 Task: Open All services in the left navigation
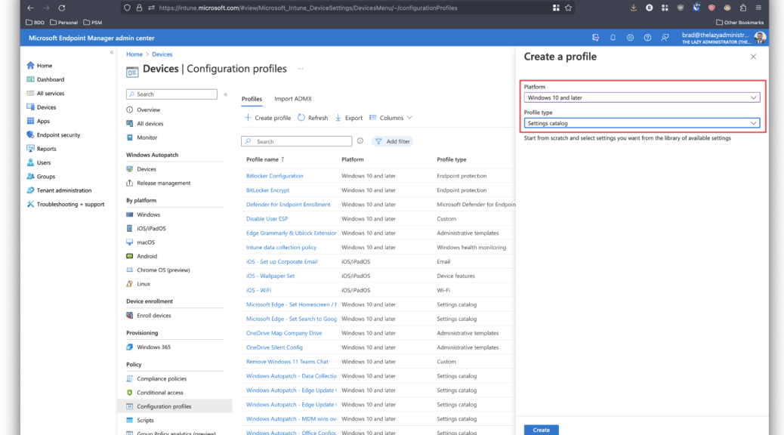point(50,94)
